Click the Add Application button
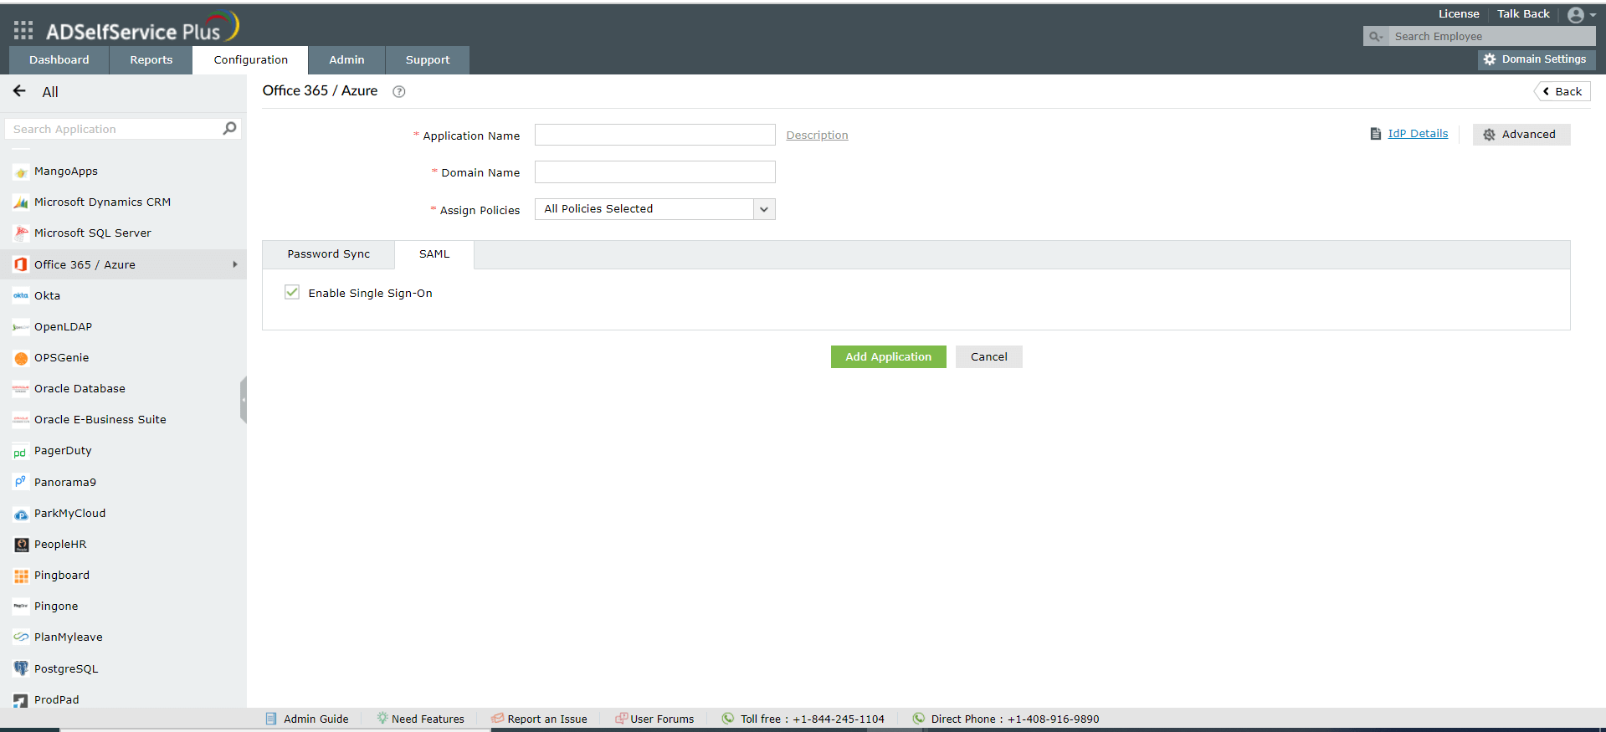 pyautogui.click(x=888, y=357)
